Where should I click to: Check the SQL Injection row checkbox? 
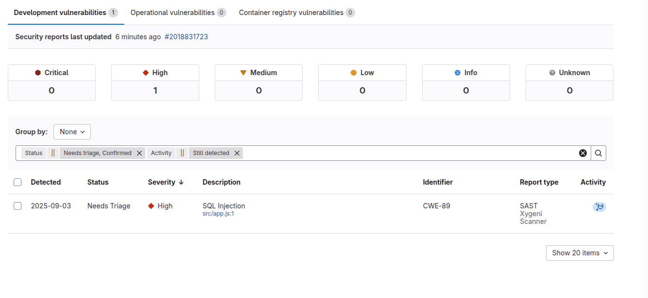click(x=17, y=206)
